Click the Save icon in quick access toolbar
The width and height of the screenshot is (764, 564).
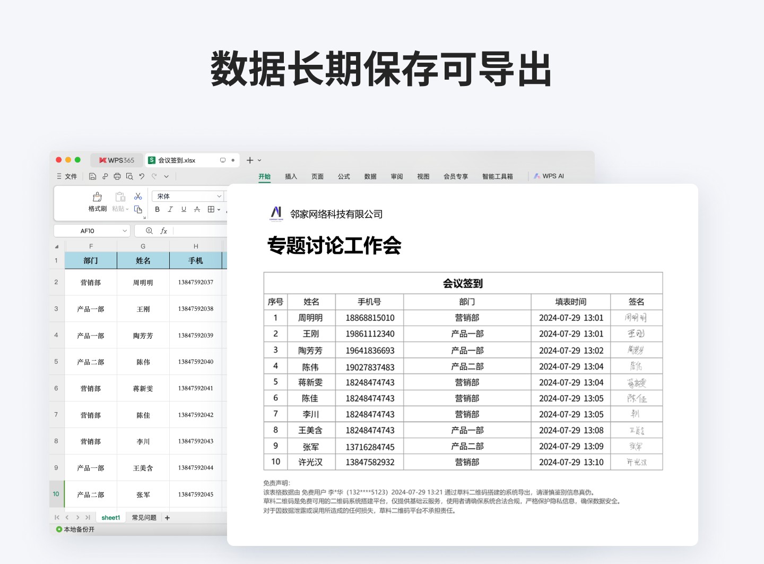click(92, 177)
